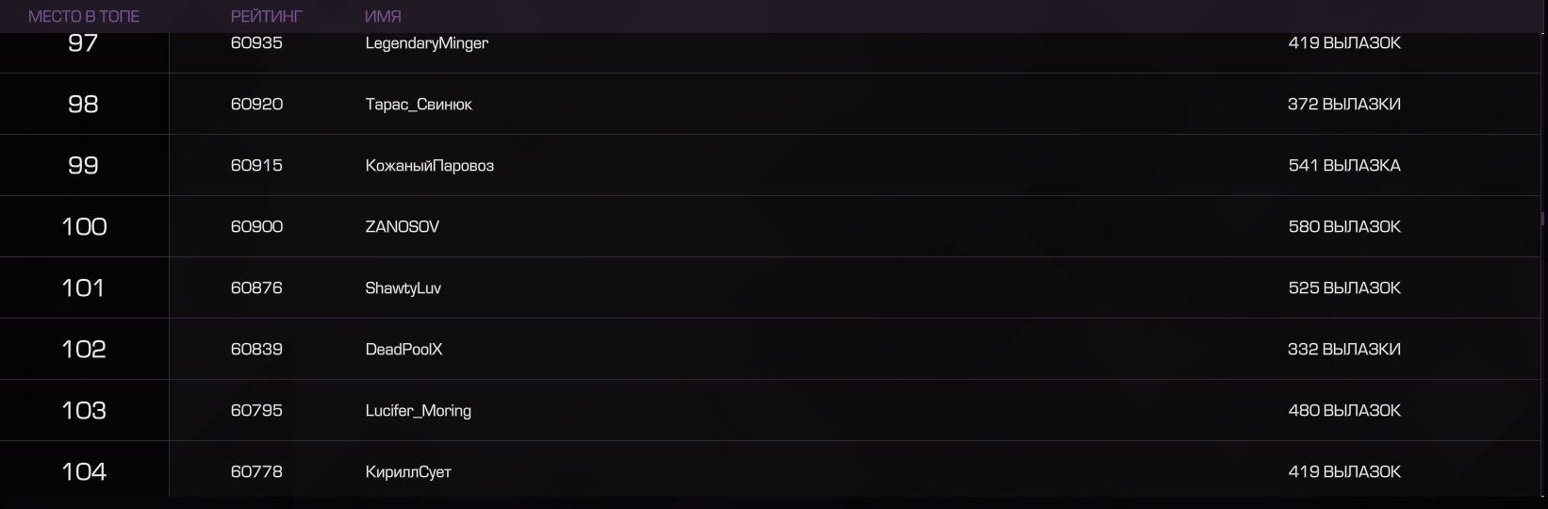Click the scrollbar handle at right edge
Screen dimensions: 1548x509
(1542, 219)
